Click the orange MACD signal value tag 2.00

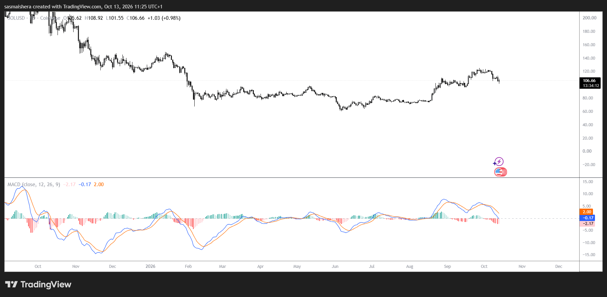click(x=587, y=212)
